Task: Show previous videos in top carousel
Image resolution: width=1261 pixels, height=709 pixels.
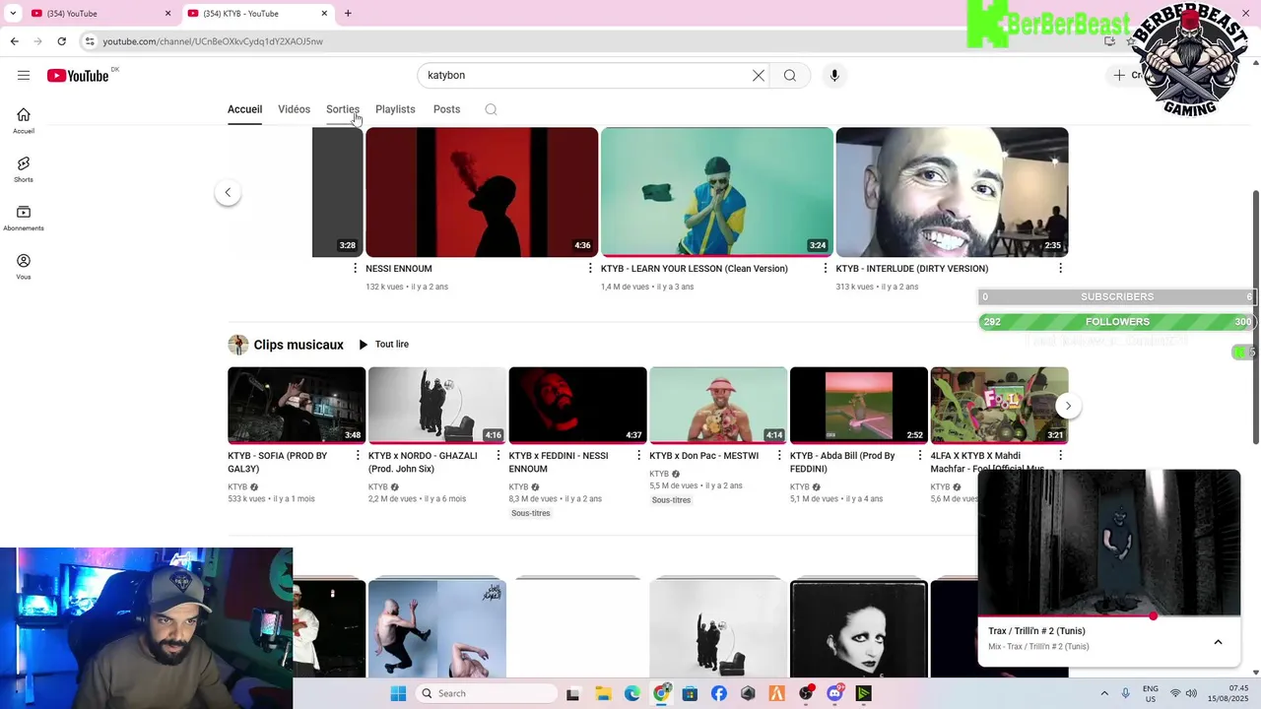Action: [228, 192]
